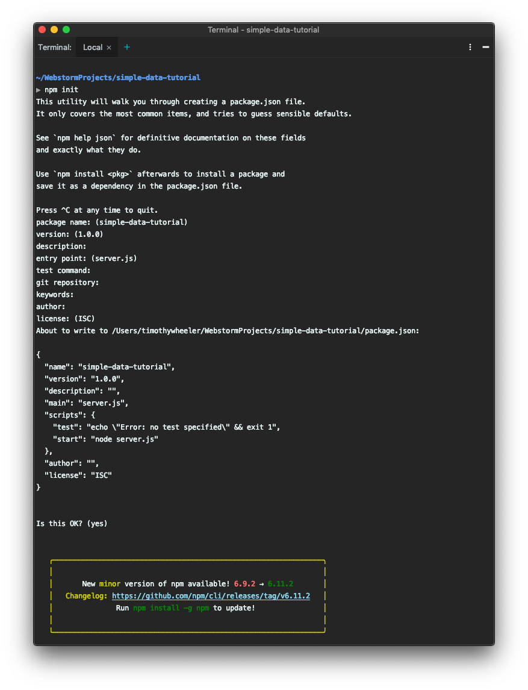Image resolution: width=528 pixels, height=690 pixels.
Task: Select the Local terminal tab
Action: [x=92, y=47]
